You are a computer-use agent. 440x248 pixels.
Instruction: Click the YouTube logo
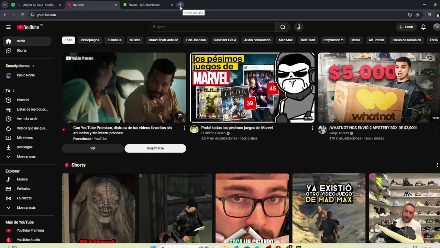(28, 27)
